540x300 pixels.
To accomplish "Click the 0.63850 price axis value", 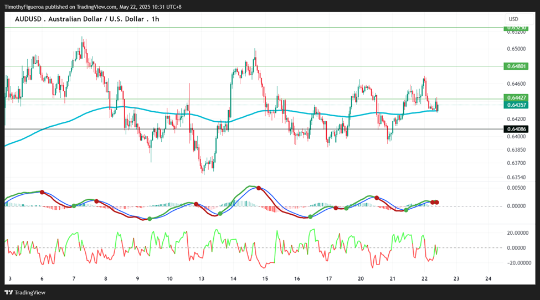I will click(x=516, y=149).
